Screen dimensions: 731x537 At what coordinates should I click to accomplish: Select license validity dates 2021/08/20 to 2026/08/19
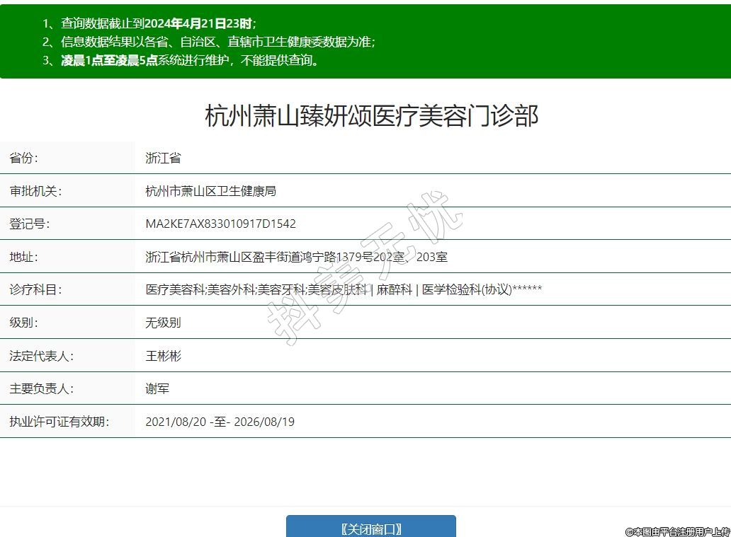click(x=220, y=422)
